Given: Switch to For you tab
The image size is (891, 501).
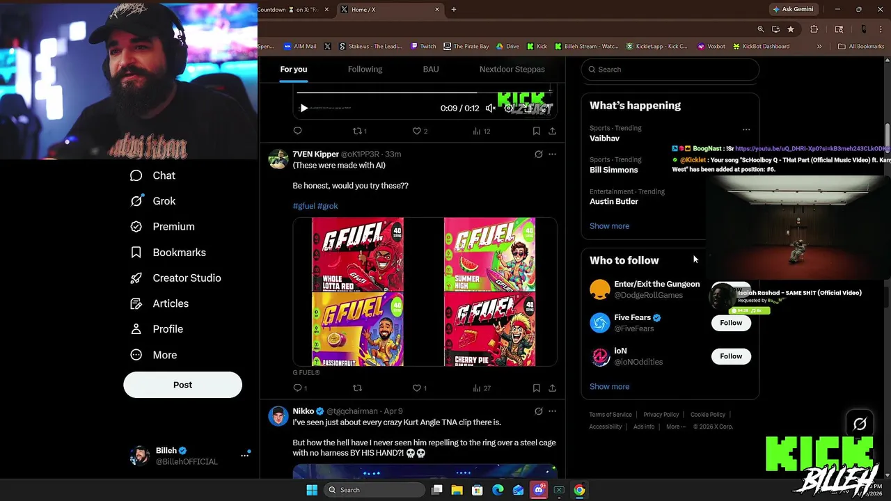Looking at the screenshot, I should (293, 69).
